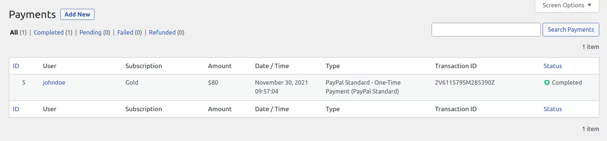Click transaction ID 2V611579SM285390Z
The width and height of the screenshot is (607, 141).
(465, 82)
